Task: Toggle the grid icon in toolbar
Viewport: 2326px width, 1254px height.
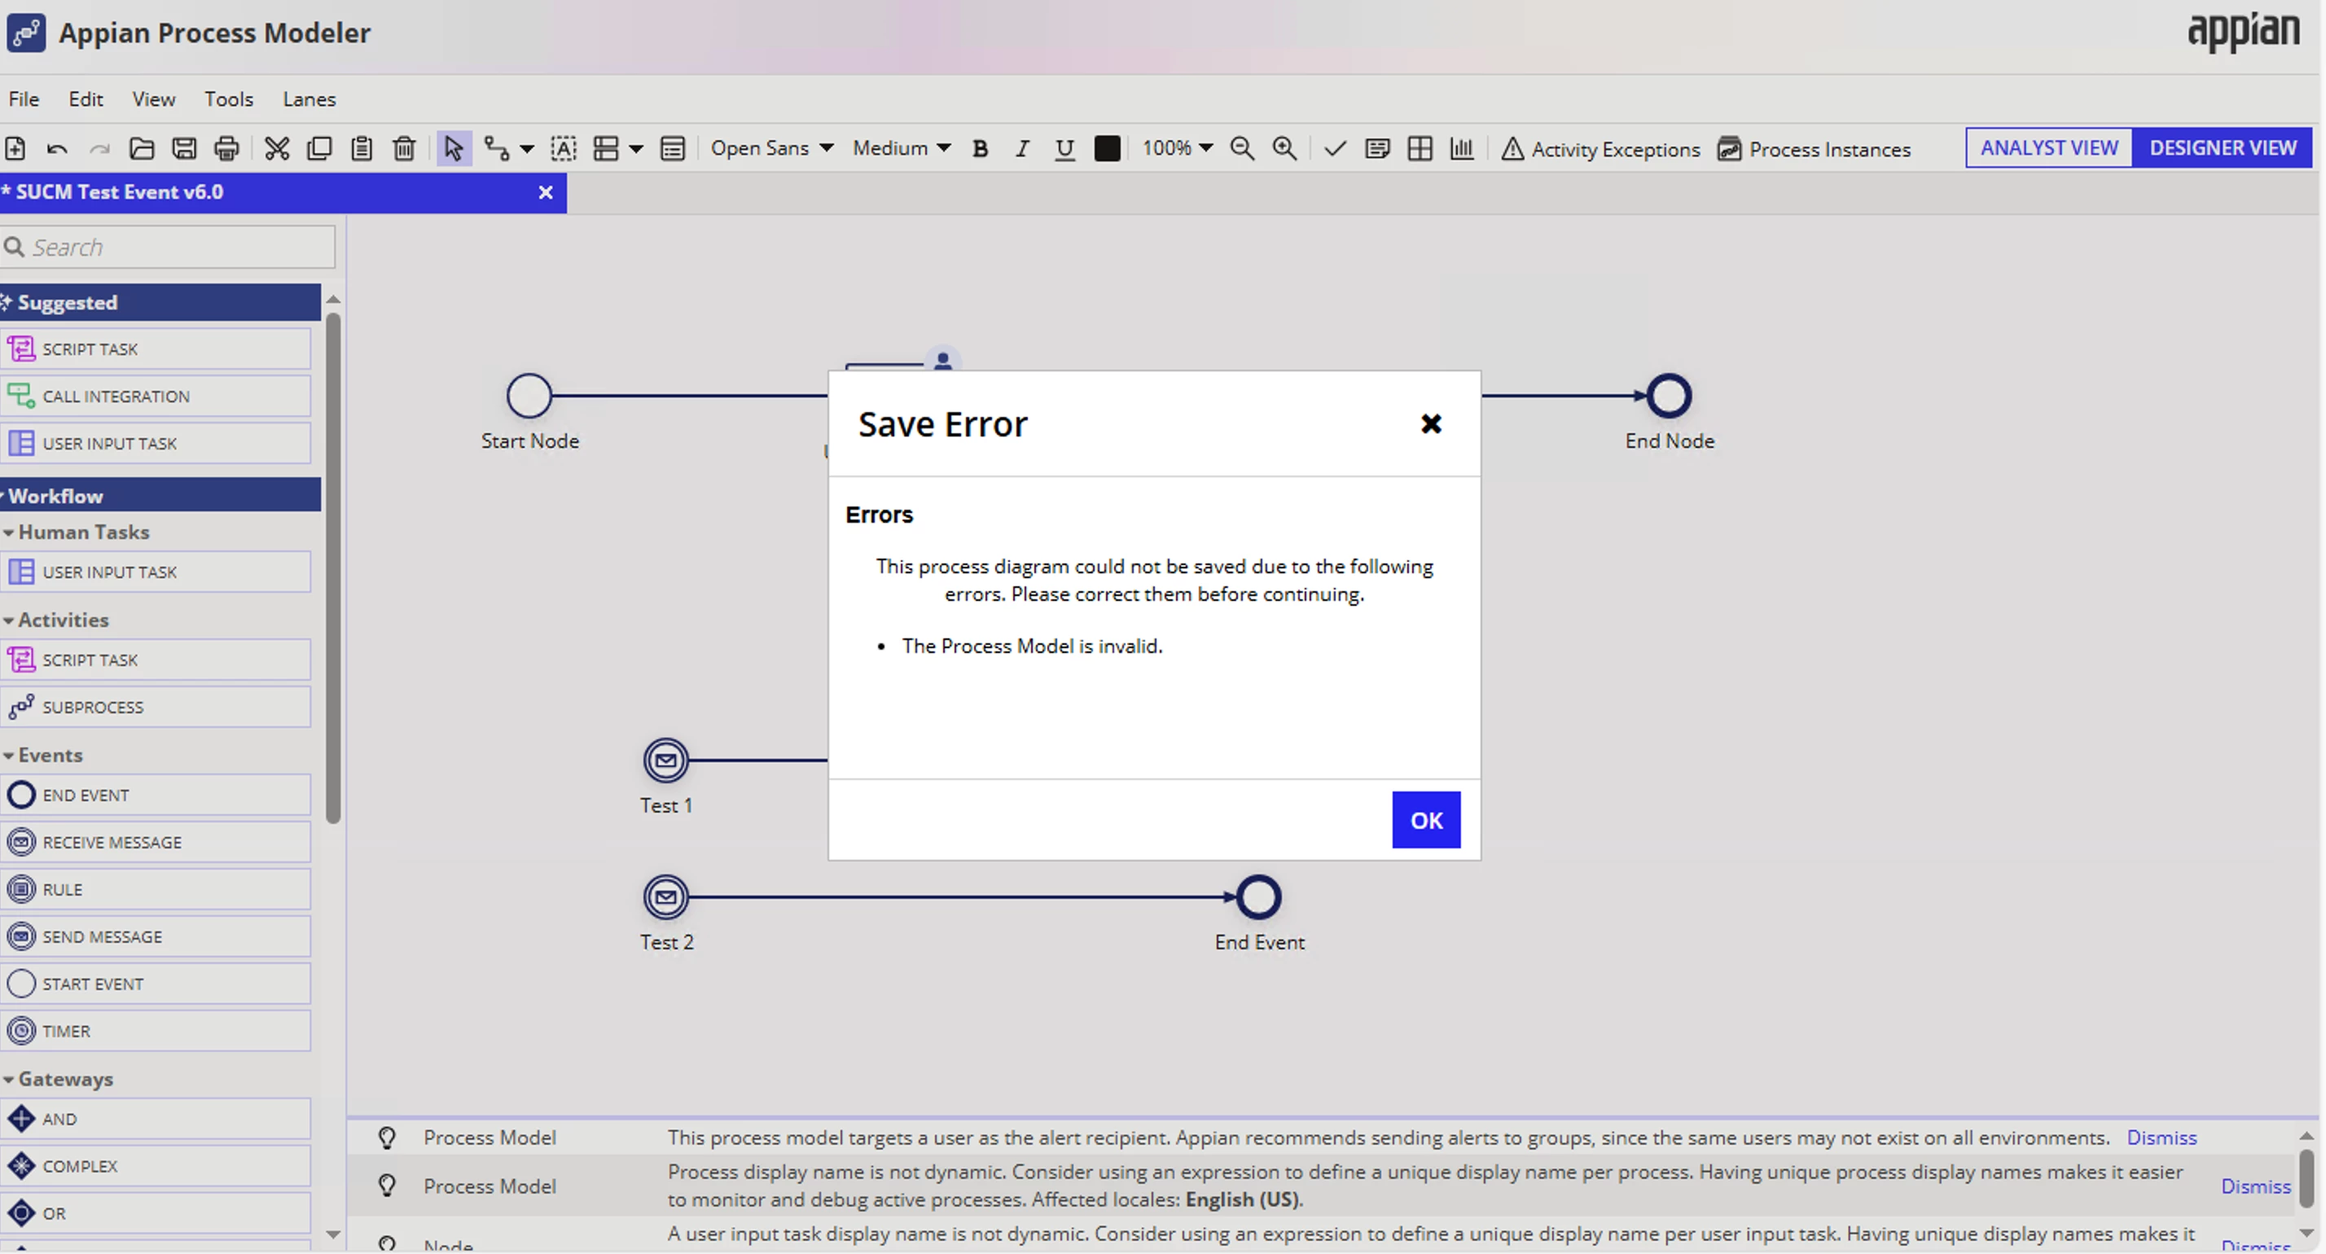Action: click(1420, 148)
